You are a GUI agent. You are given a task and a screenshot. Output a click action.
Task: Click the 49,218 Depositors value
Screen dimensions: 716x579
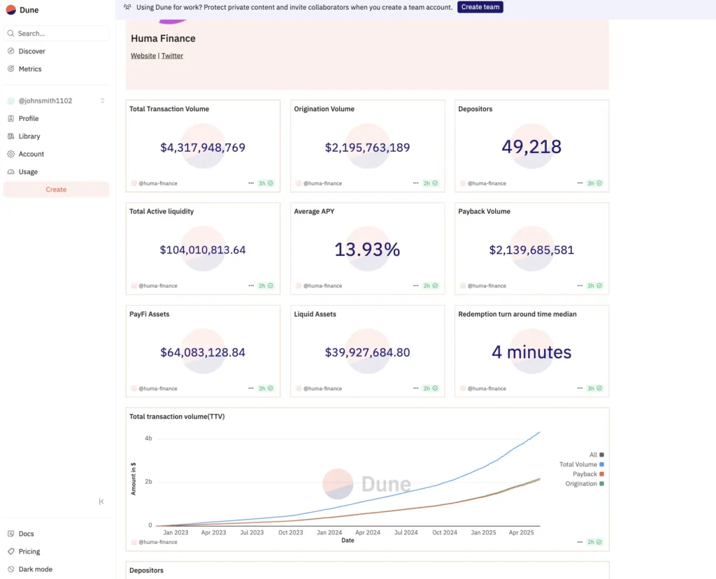[531, 147]
